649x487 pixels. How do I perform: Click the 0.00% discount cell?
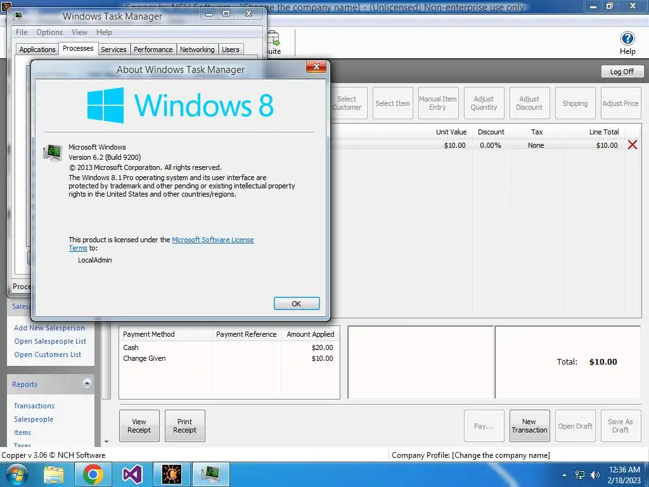pyautogui.click(x=491, y=145)
